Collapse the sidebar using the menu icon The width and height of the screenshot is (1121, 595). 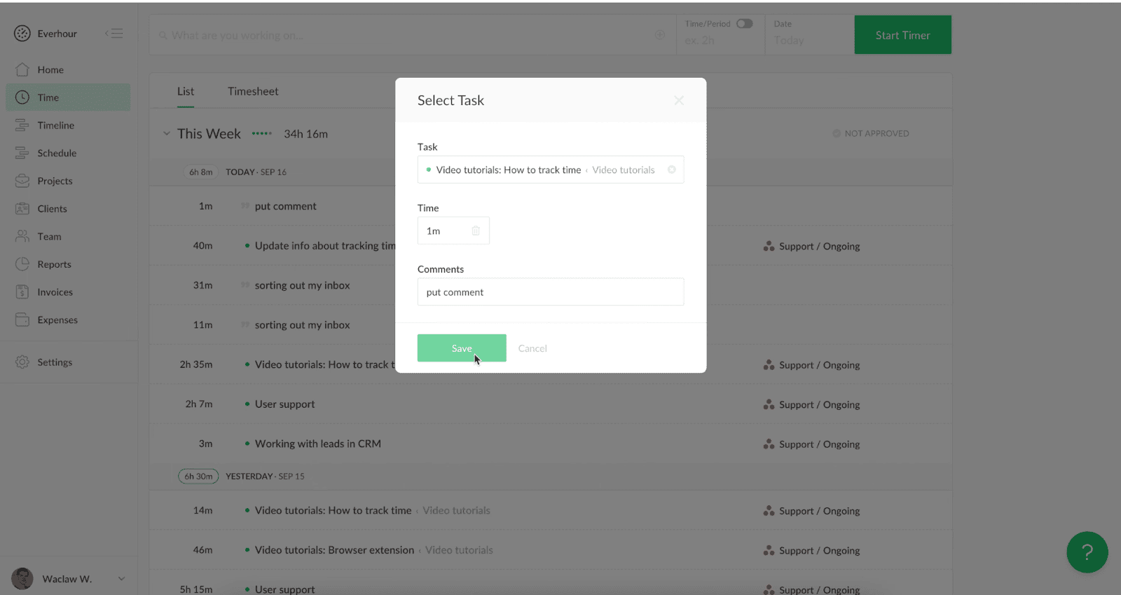(114, 34)
